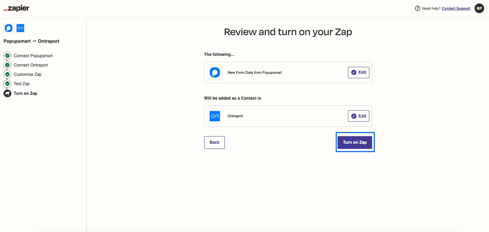The width and height of the screenshot is (489, 232).
Task: Click the checkmark beside Test Zap
Action: 7,83
